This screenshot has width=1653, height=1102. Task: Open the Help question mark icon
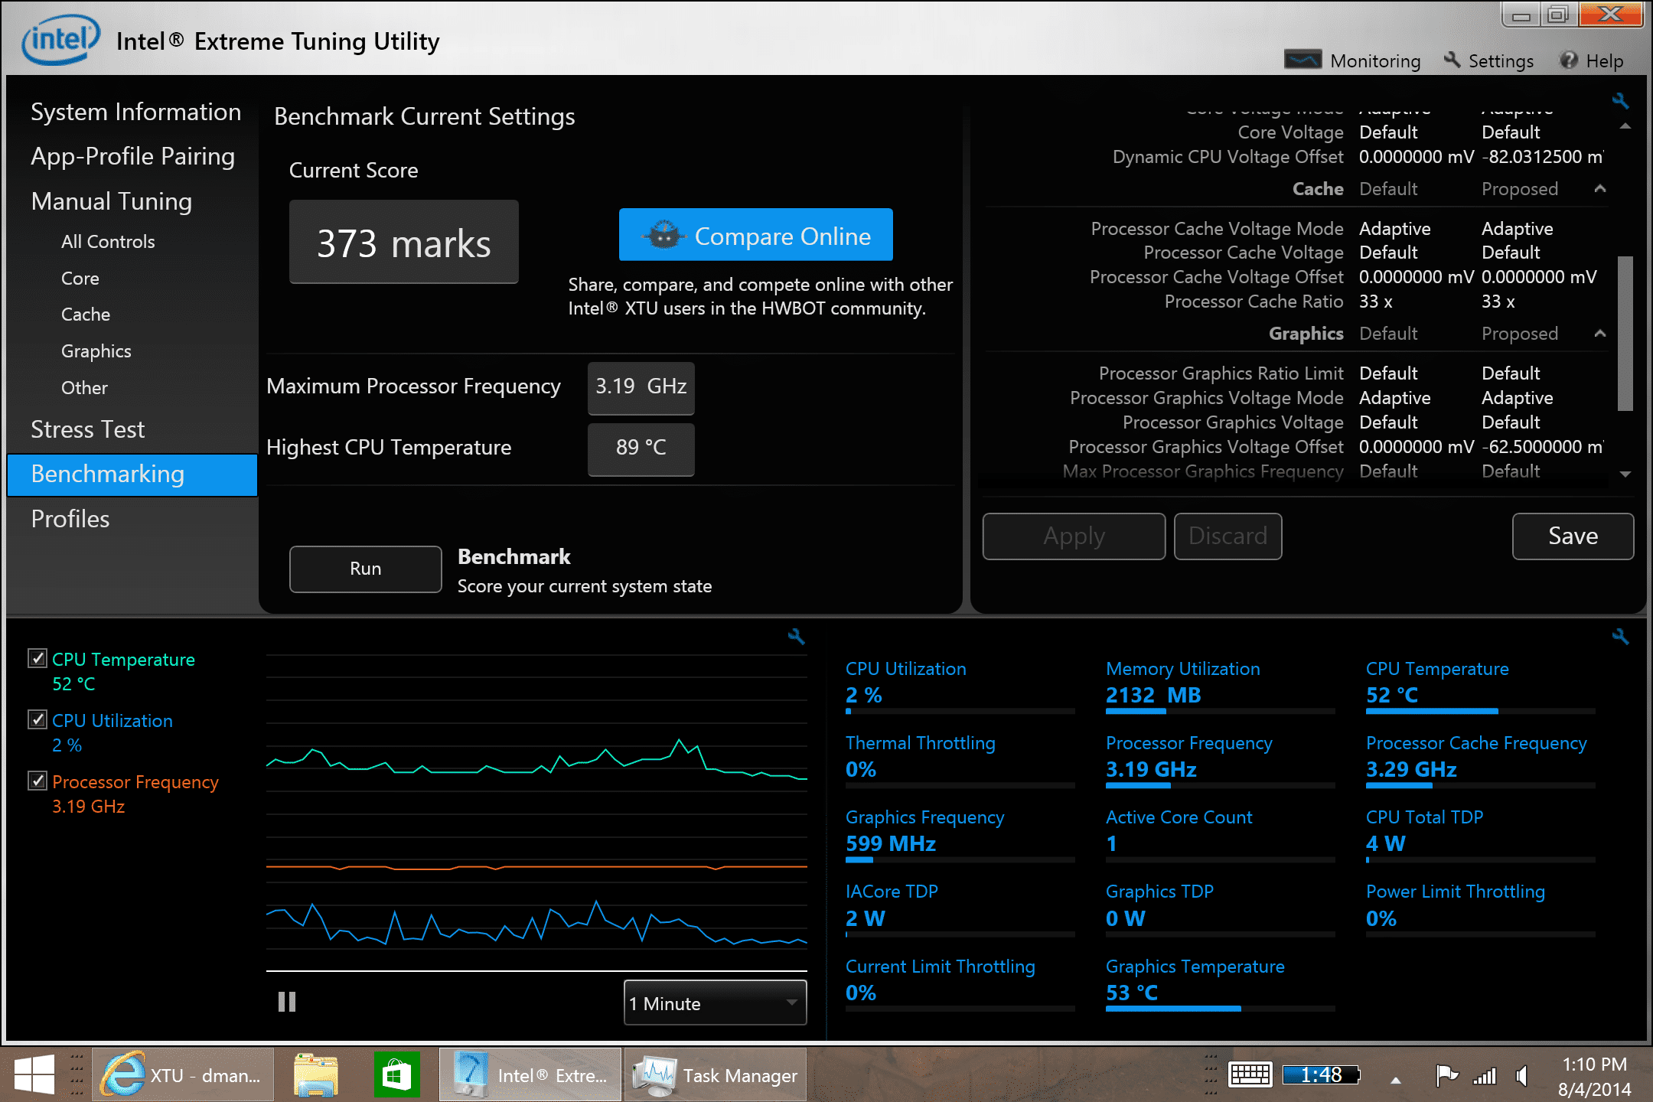1569,60
